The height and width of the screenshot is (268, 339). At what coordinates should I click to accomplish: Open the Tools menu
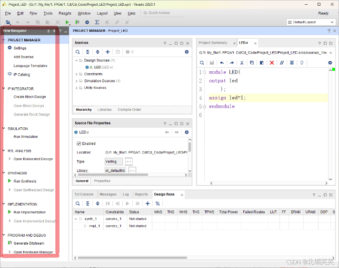point(48,13)
